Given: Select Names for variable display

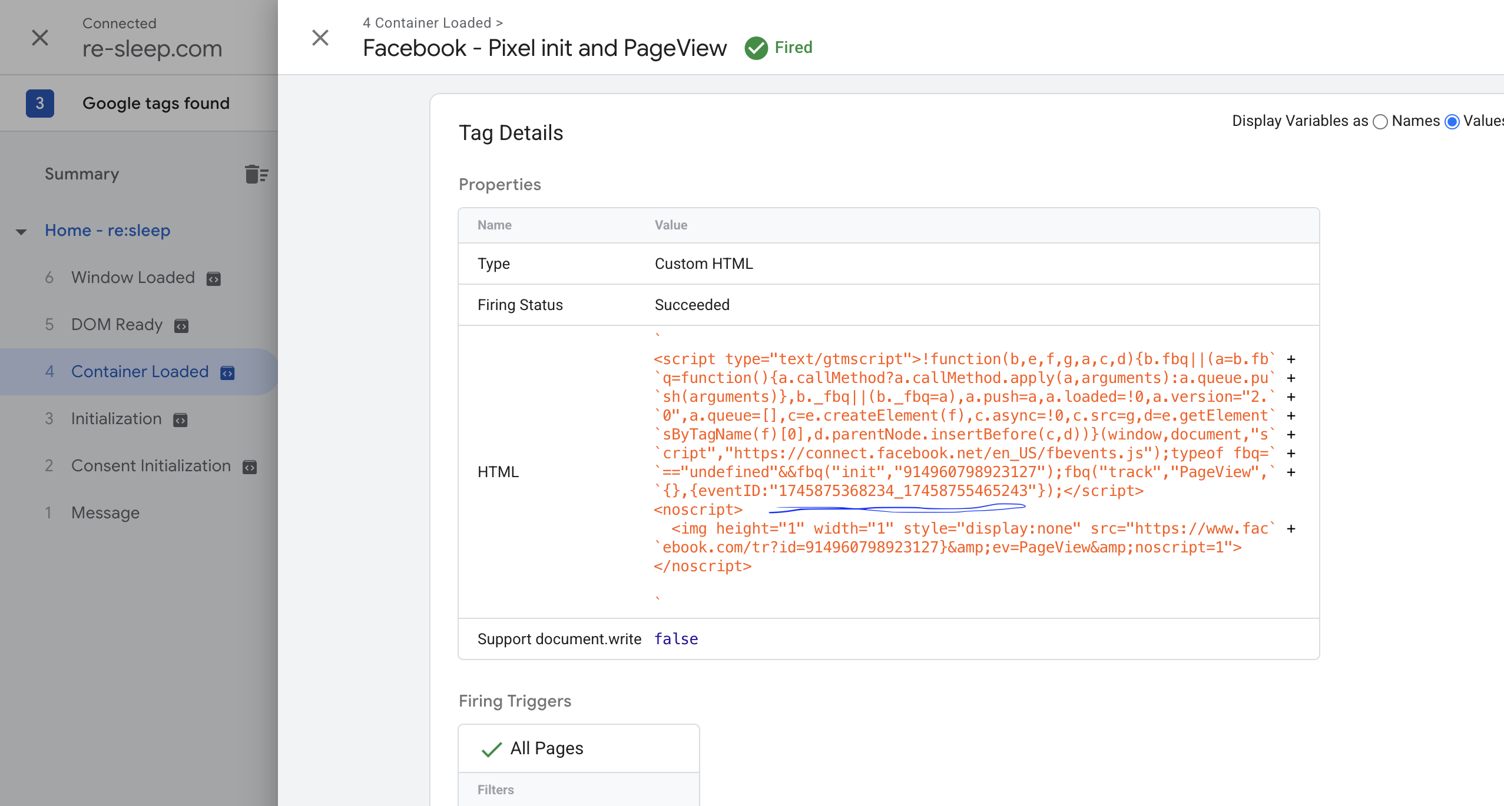Looking at the screenshot, I should (x=1380, y=122).
